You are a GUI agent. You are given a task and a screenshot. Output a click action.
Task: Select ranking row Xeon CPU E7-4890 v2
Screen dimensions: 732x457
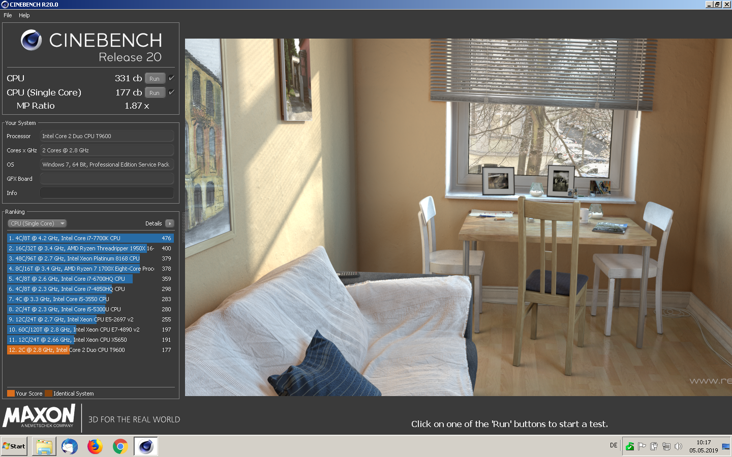90,330
